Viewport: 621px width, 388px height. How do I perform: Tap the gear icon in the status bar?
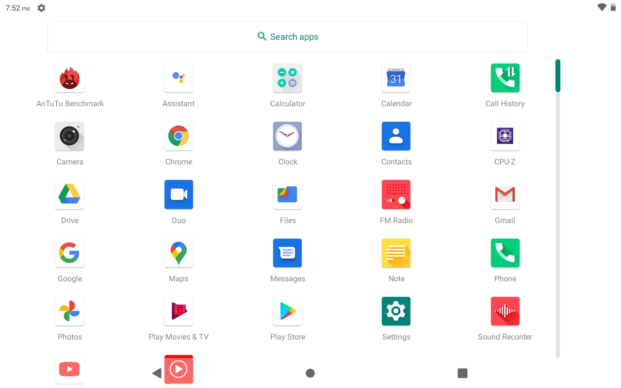click(x=42, y=8)
